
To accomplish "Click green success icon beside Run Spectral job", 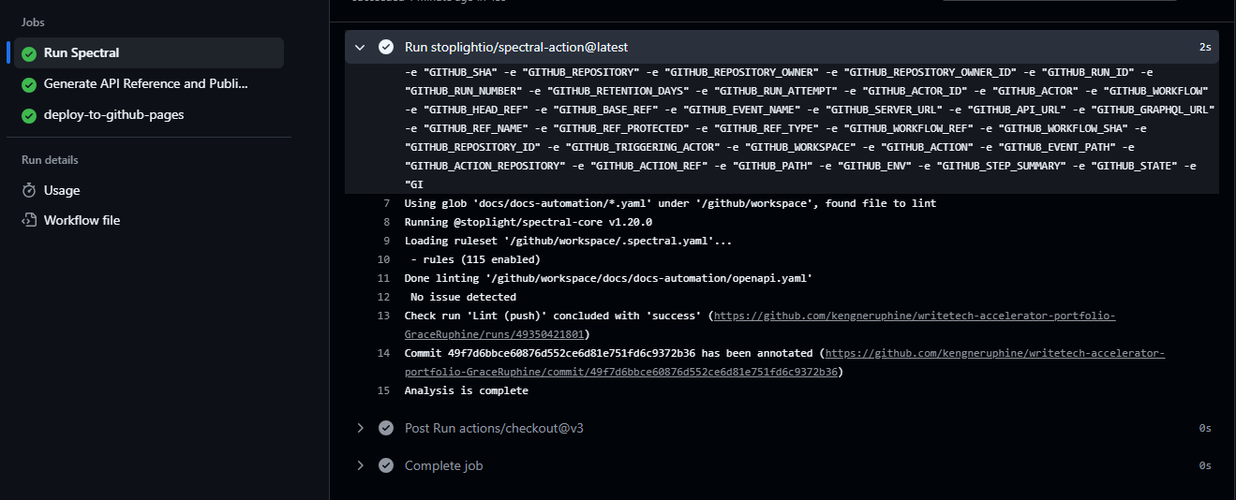I will tap(29, 53).
